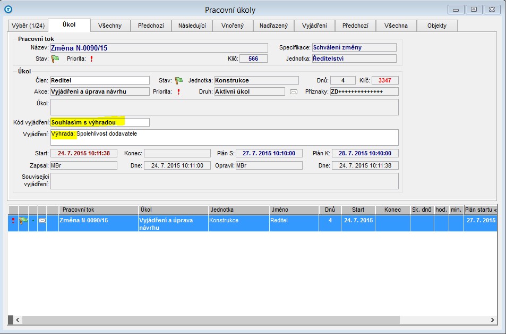The image size is (506, 334).
Task: Click the Související vyjádření text box
Action: [x=225, y=181]
